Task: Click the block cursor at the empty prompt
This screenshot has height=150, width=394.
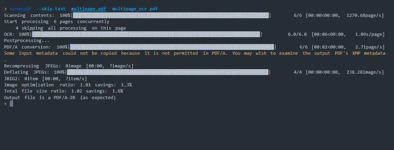Action: [11, 104]
